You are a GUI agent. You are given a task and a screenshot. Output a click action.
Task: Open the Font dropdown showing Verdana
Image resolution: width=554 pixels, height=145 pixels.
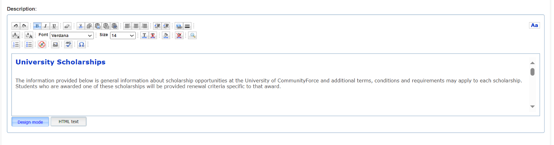point(72,35)
